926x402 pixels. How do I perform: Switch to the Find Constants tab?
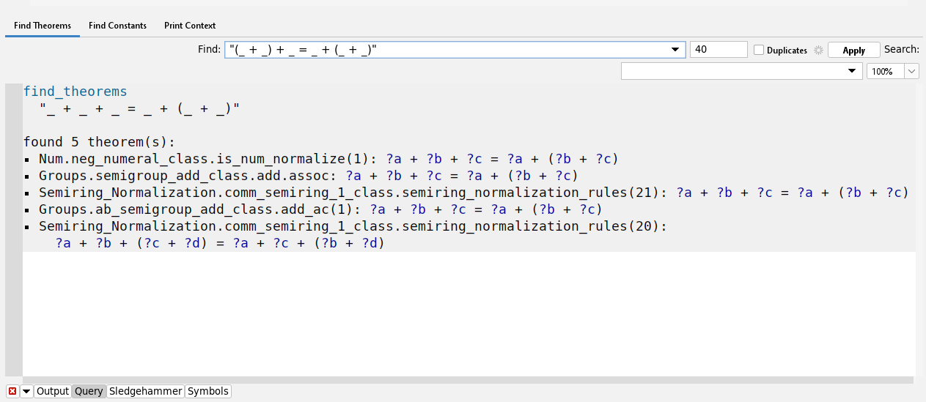[x=117, y=26]
